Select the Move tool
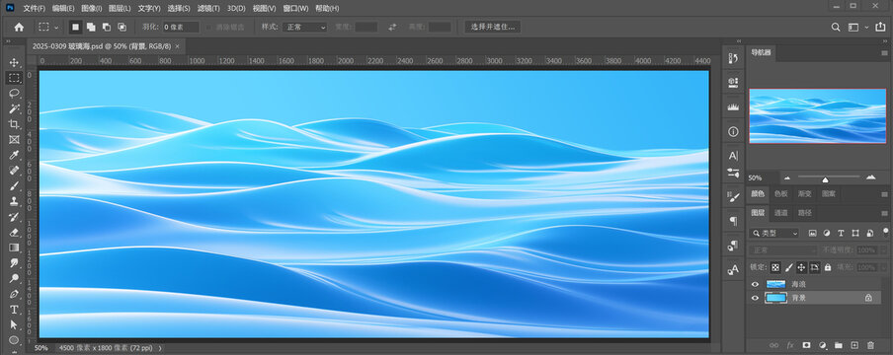Image resolution: width=893 pixels, height=355 pixels. pyautogui.click(x=14, y=62)
